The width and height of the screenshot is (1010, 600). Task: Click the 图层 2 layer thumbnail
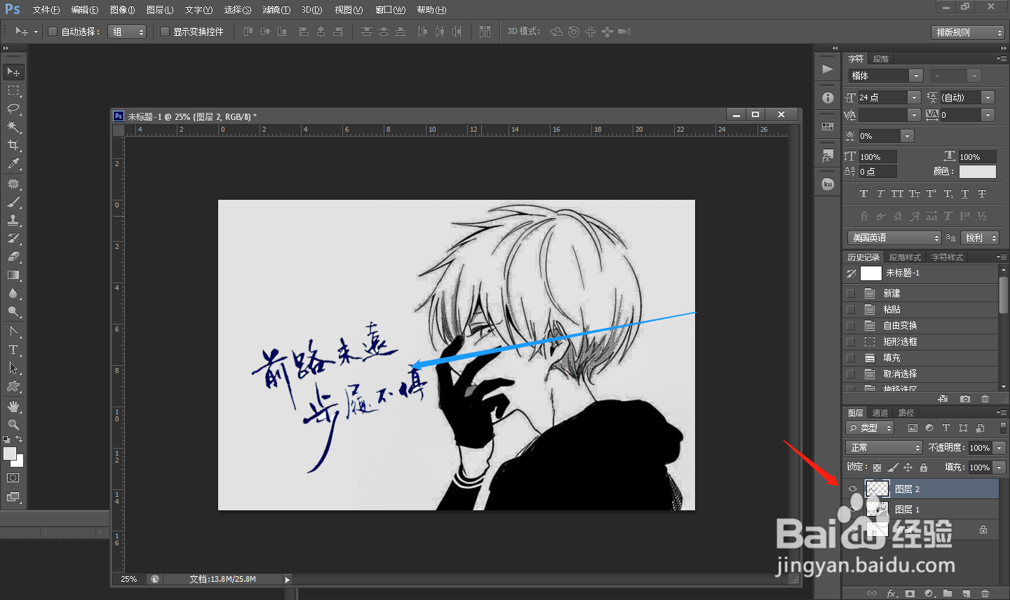click(x=877, y=489)
